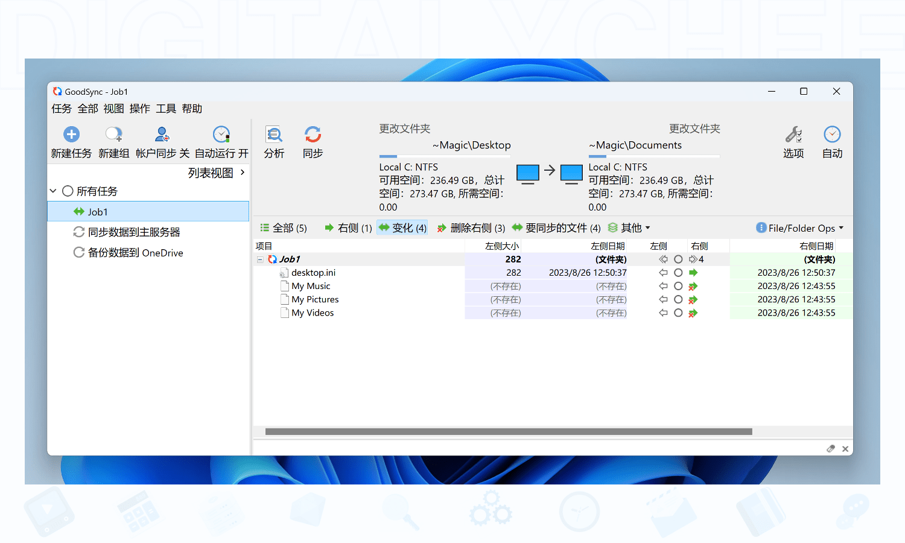Select 备份数据到 OneDrive job
The width and height of the screenshot is (905, 543).
[135, 253]
